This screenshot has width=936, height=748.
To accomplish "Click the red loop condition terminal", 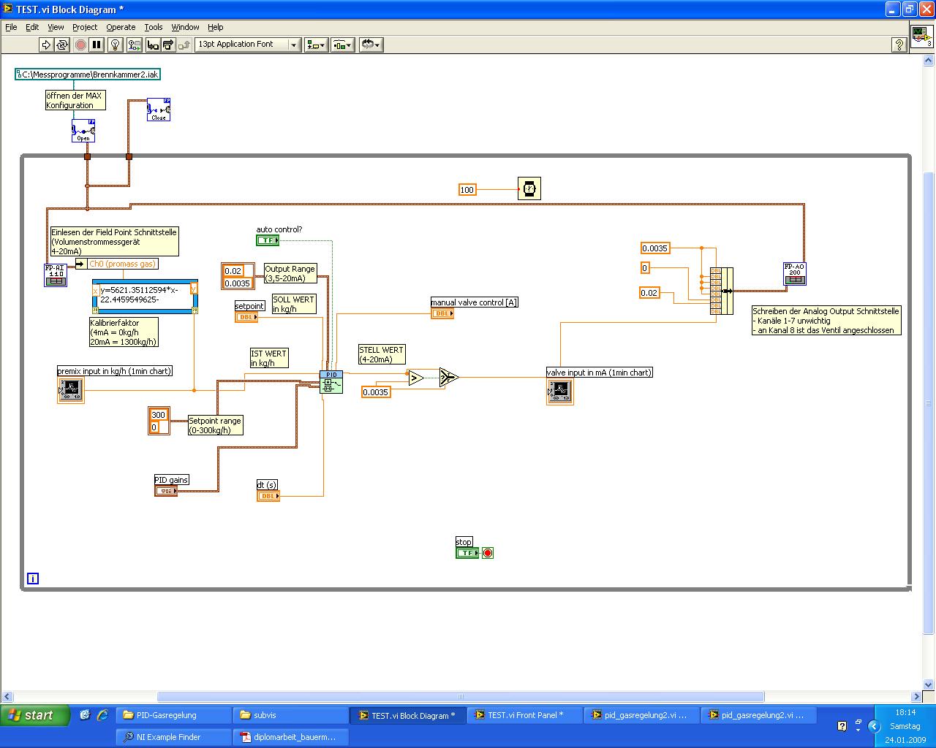I will click(488, 553).
